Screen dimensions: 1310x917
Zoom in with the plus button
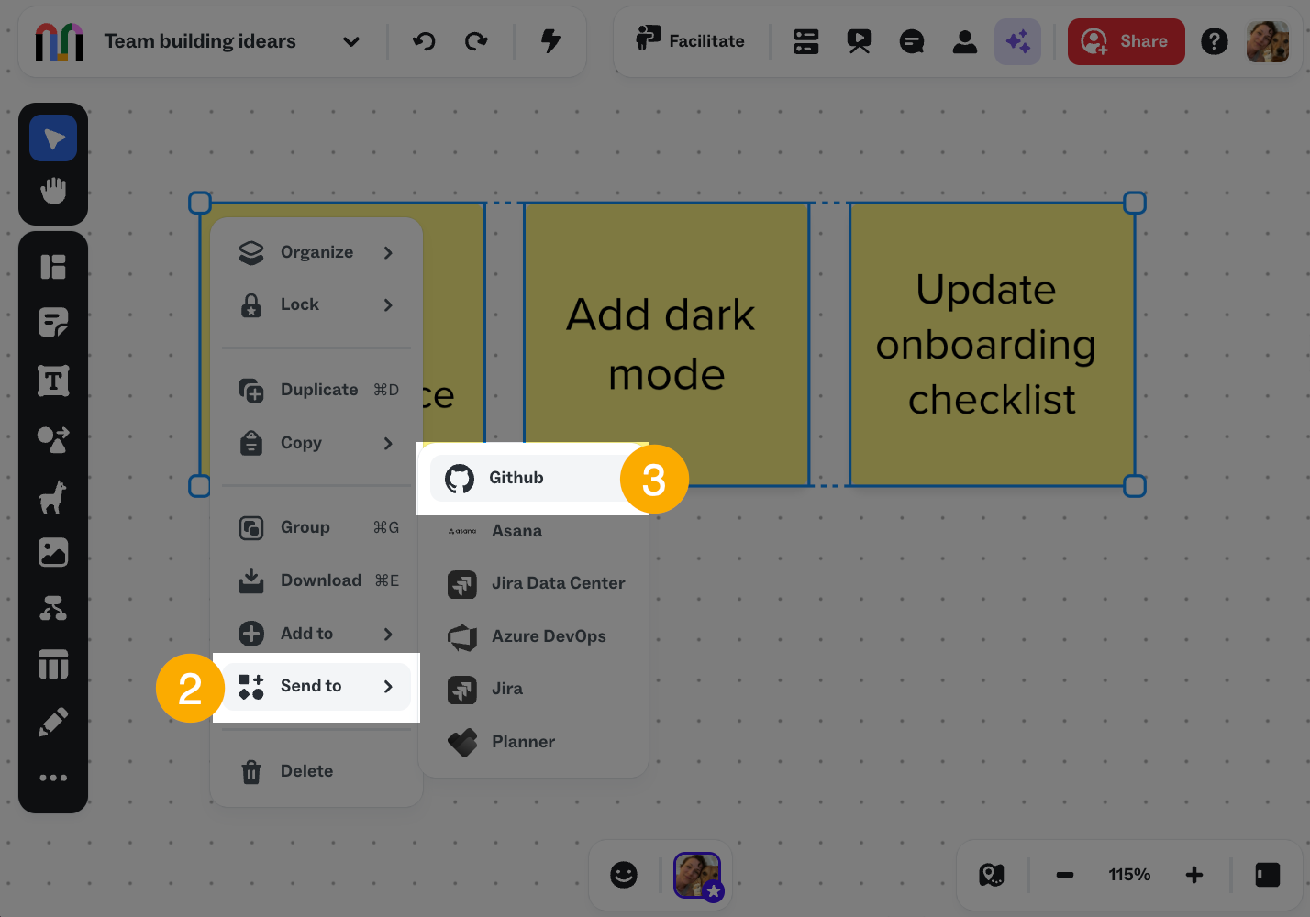[x=1194, y=875]
